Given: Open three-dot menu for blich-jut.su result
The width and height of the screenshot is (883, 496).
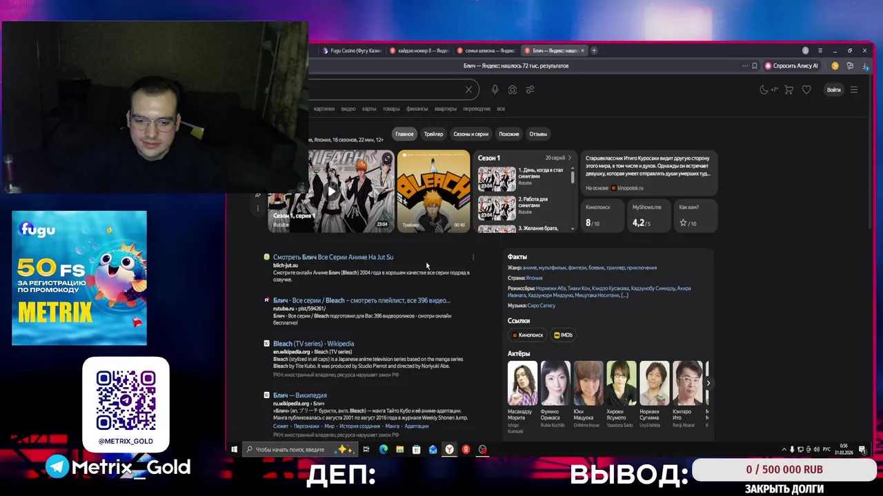Looking at the screenshot, I should click(x=473, y=257).
